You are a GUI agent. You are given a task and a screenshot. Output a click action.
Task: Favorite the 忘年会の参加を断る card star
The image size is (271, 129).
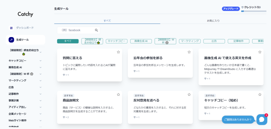tap(189, 52)
